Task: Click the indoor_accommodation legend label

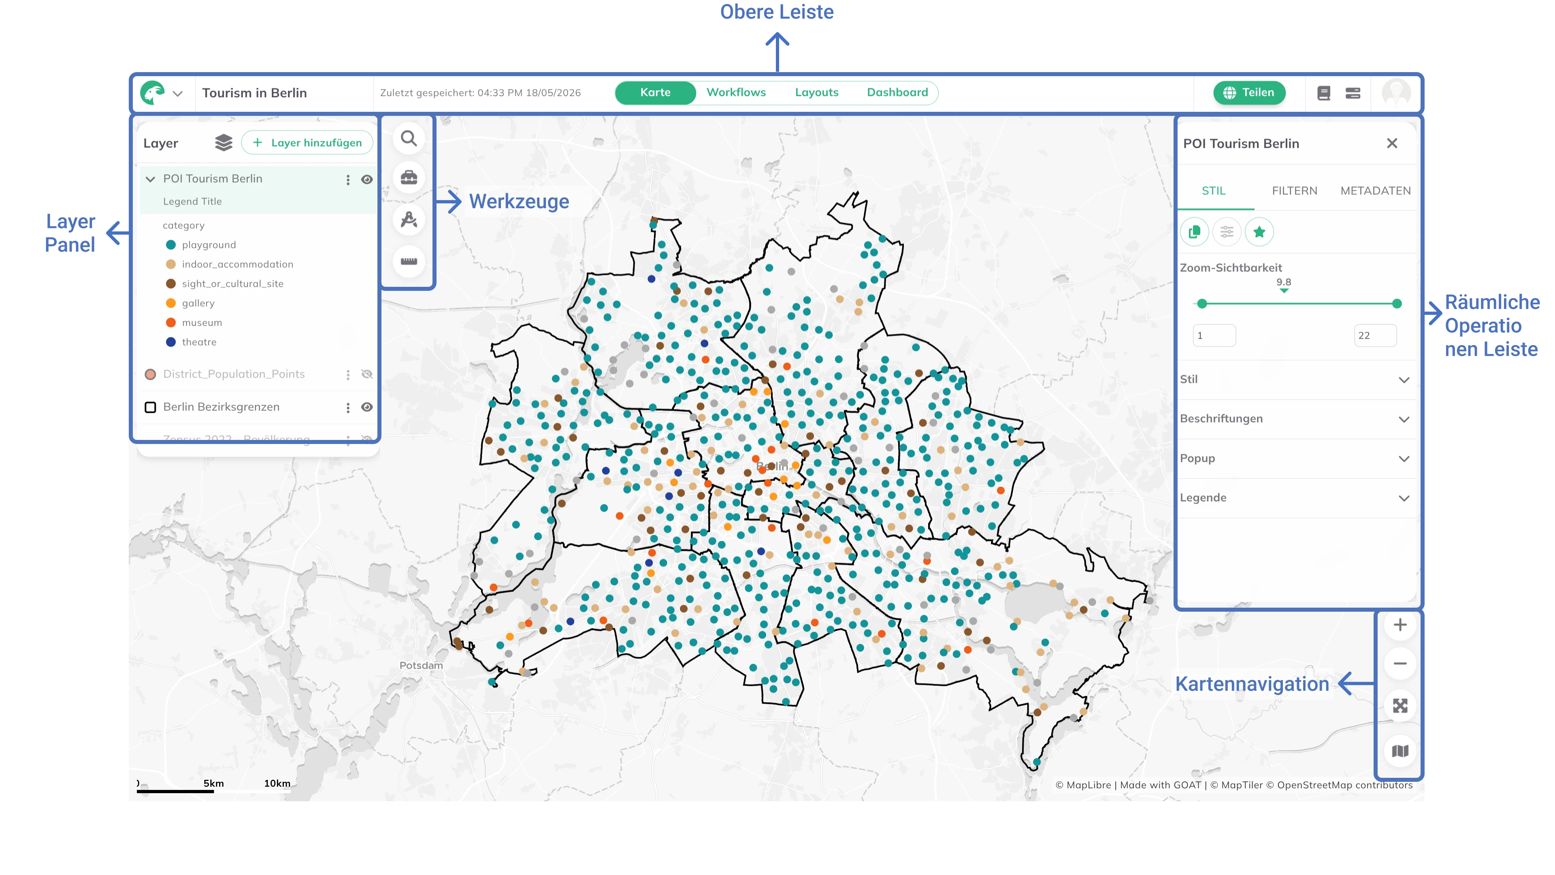Action: coord(237,265)
